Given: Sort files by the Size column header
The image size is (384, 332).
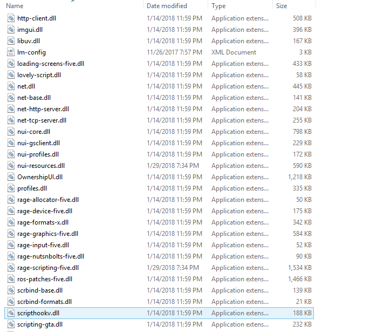Looking at the screenshot, I should pos(282,5).
